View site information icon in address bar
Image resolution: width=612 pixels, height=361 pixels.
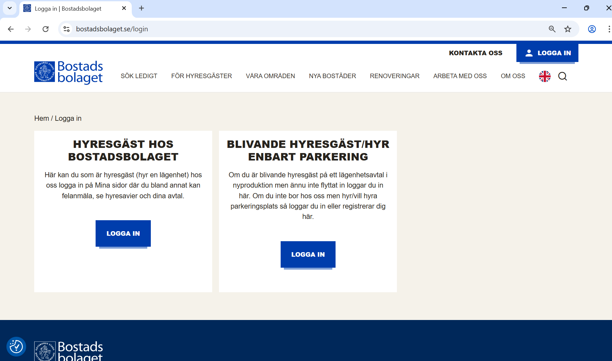click(x=67, y=29)
